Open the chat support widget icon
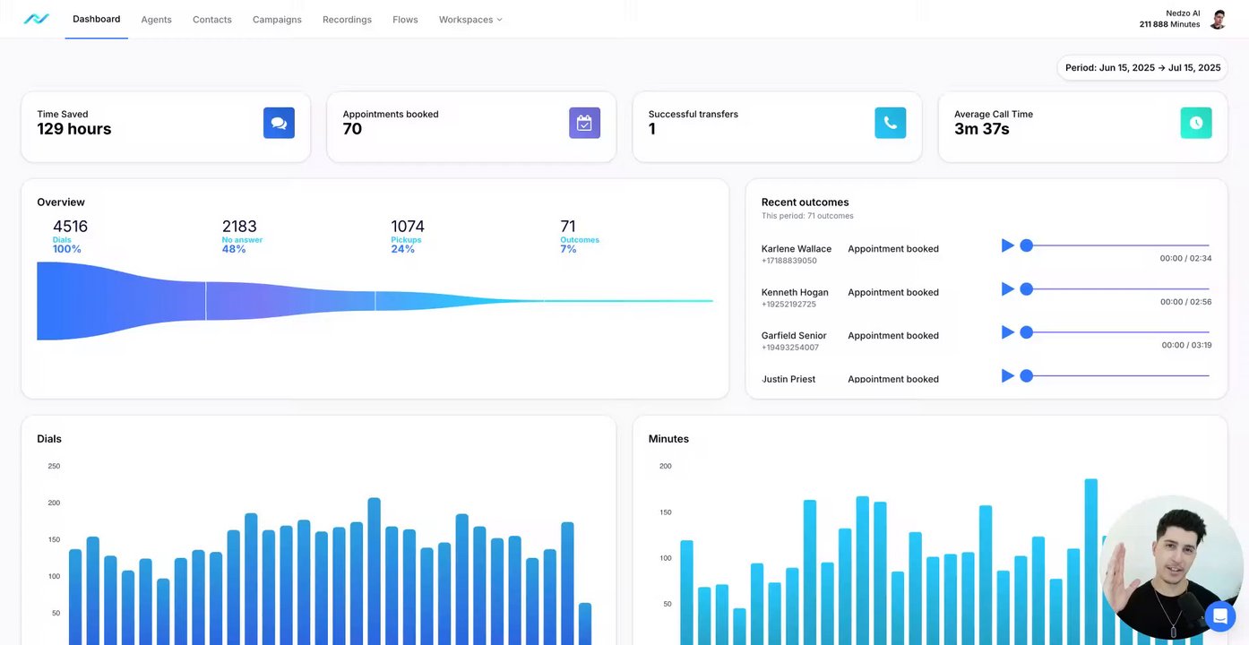Image resolution: width=1249 pixels, height=645 pixels. [x=1219, y=616]
